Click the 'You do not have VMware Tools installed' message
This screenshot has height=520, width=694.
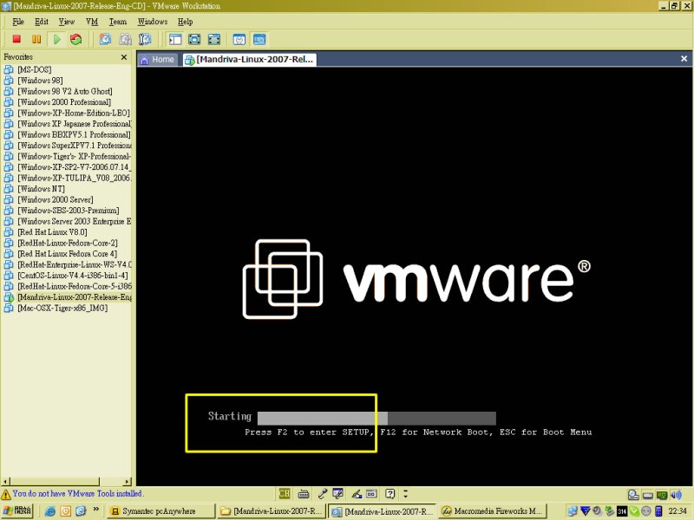[77, 493]
